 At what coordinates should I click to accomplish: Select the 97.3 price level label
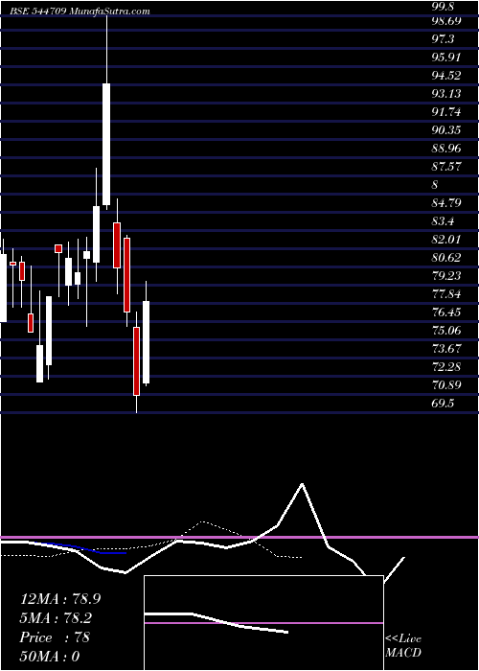tap(443, 39)
